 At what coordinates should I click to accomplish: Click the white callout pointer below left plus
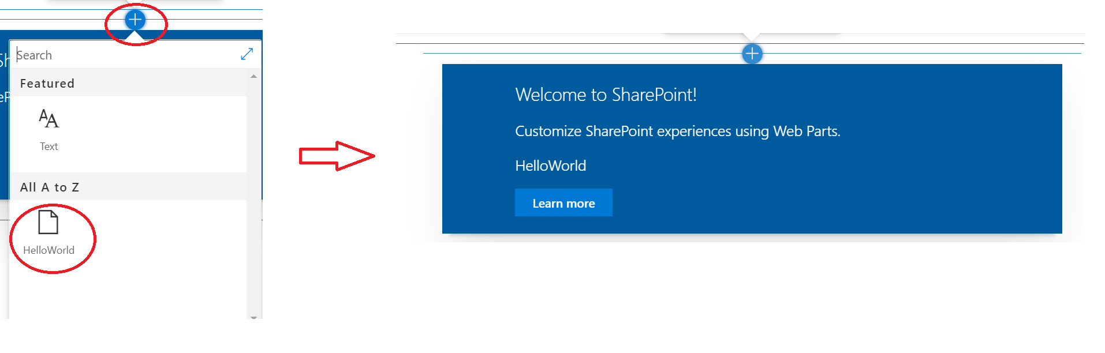click(135, 36)
